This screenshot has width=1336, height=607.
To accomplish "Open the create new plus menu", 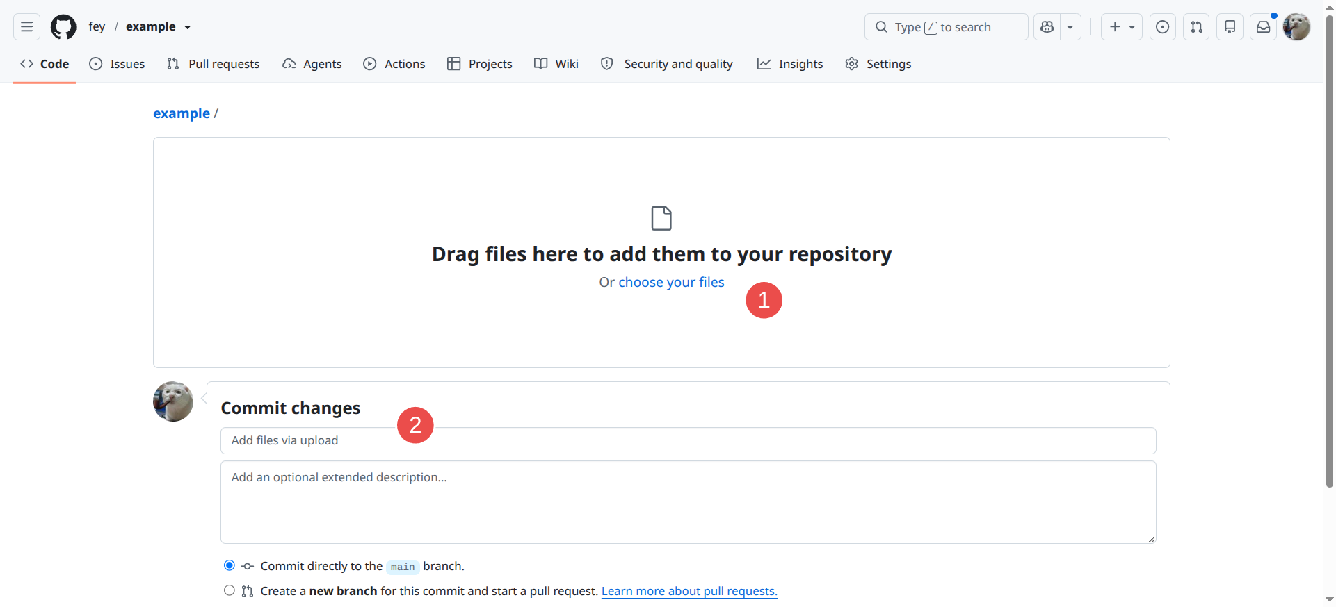I will tap(1121, 27).
